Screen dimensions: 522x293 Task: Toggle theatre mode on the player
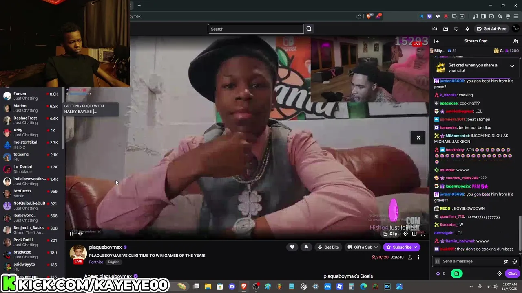point(414,234)
